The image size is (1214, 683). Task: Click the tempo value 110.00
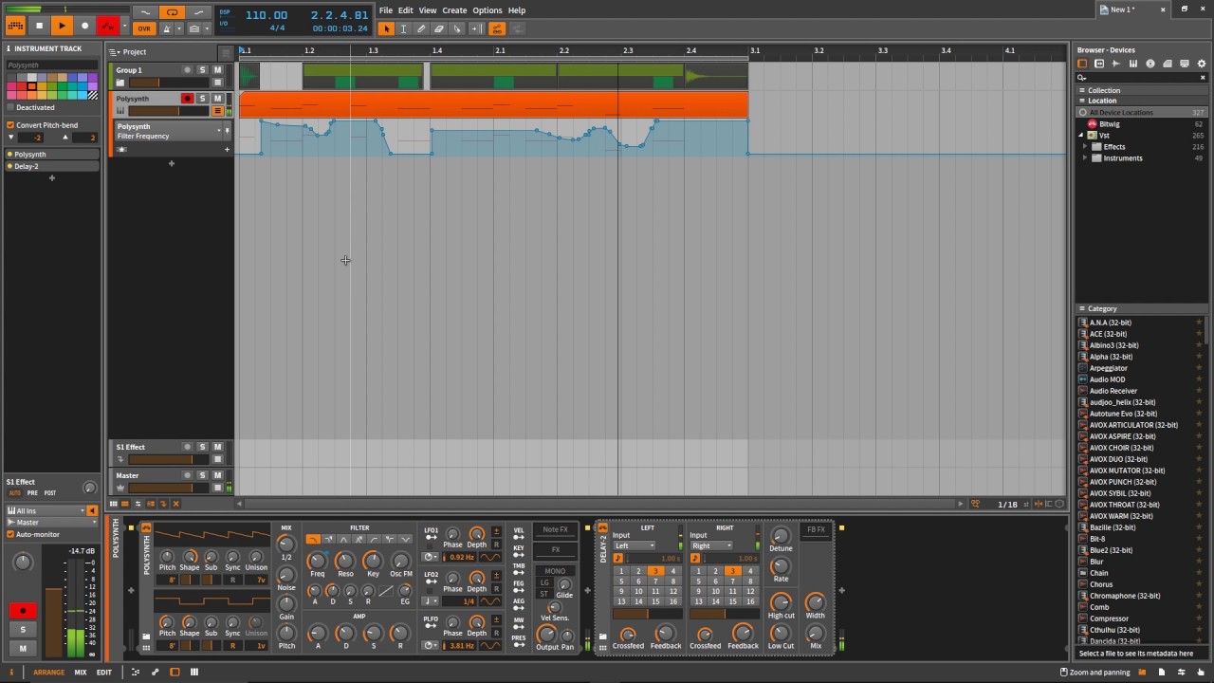[267, 15]
